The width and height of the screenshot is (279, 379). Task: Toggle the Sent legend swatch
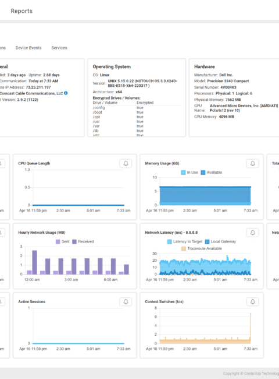tap(58, 242)
